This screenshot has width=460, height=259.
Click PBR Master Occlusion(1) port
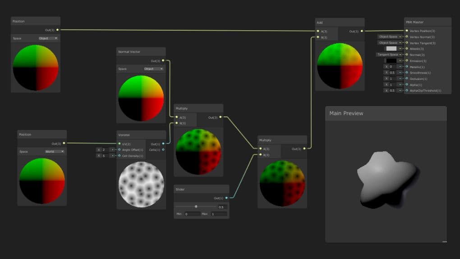click(407, 79)
